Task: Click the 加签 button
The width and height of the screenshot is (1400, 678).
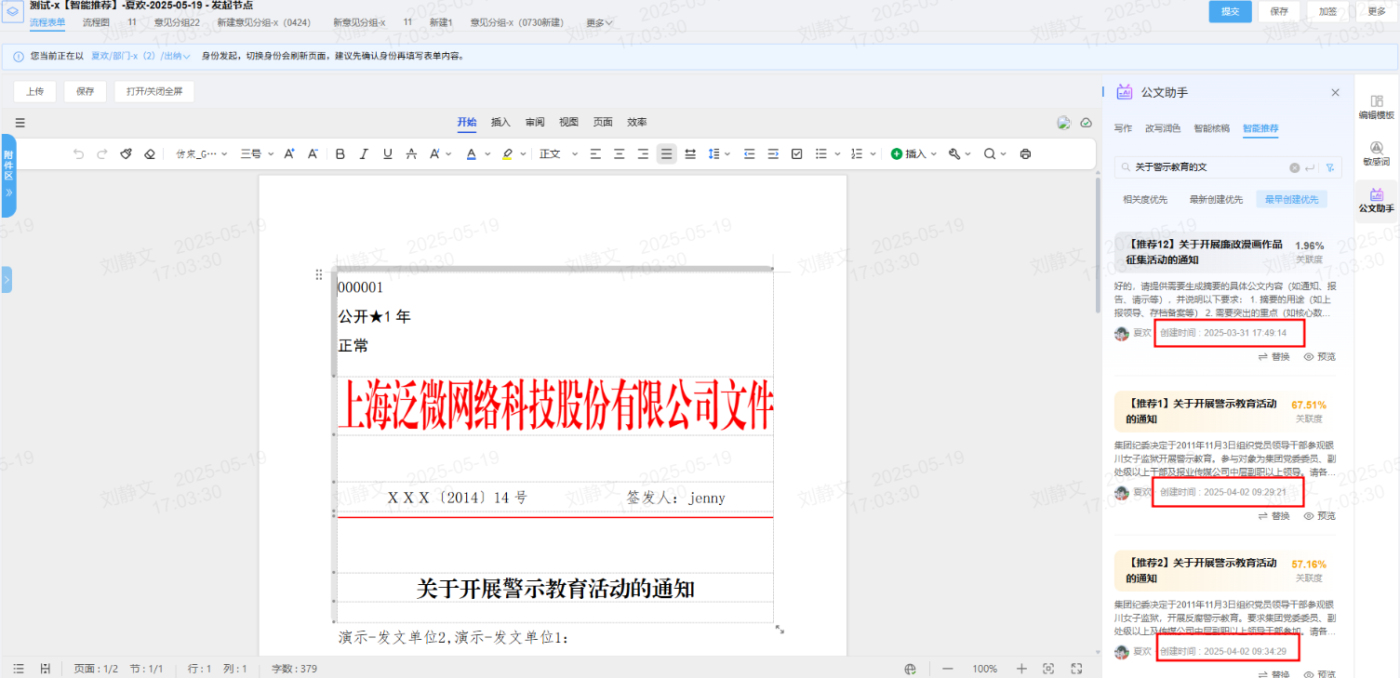Action: [x=1328, y=11]
